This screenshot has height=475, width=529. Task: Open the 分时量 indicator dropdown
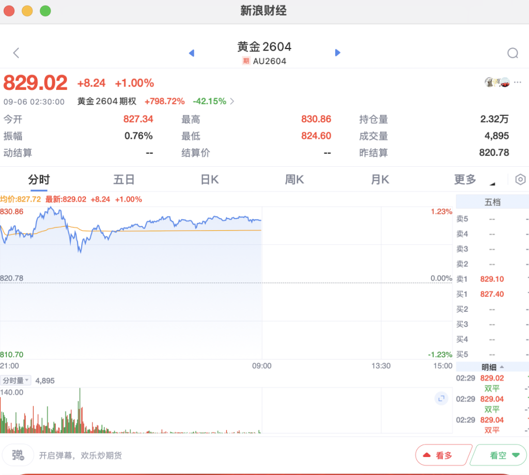point(15,381)
